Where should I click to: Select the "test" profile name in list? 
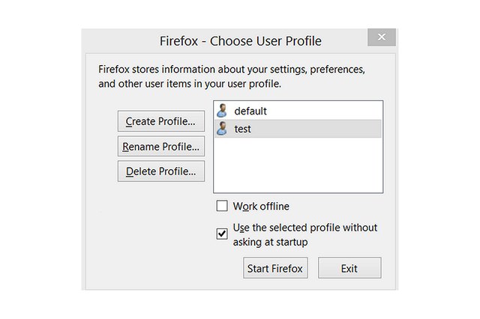tap(242, 129)
